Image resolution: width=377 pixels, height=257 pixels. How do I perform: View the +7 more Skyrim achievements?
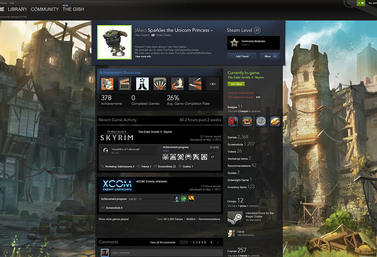[x=213, y=157]
